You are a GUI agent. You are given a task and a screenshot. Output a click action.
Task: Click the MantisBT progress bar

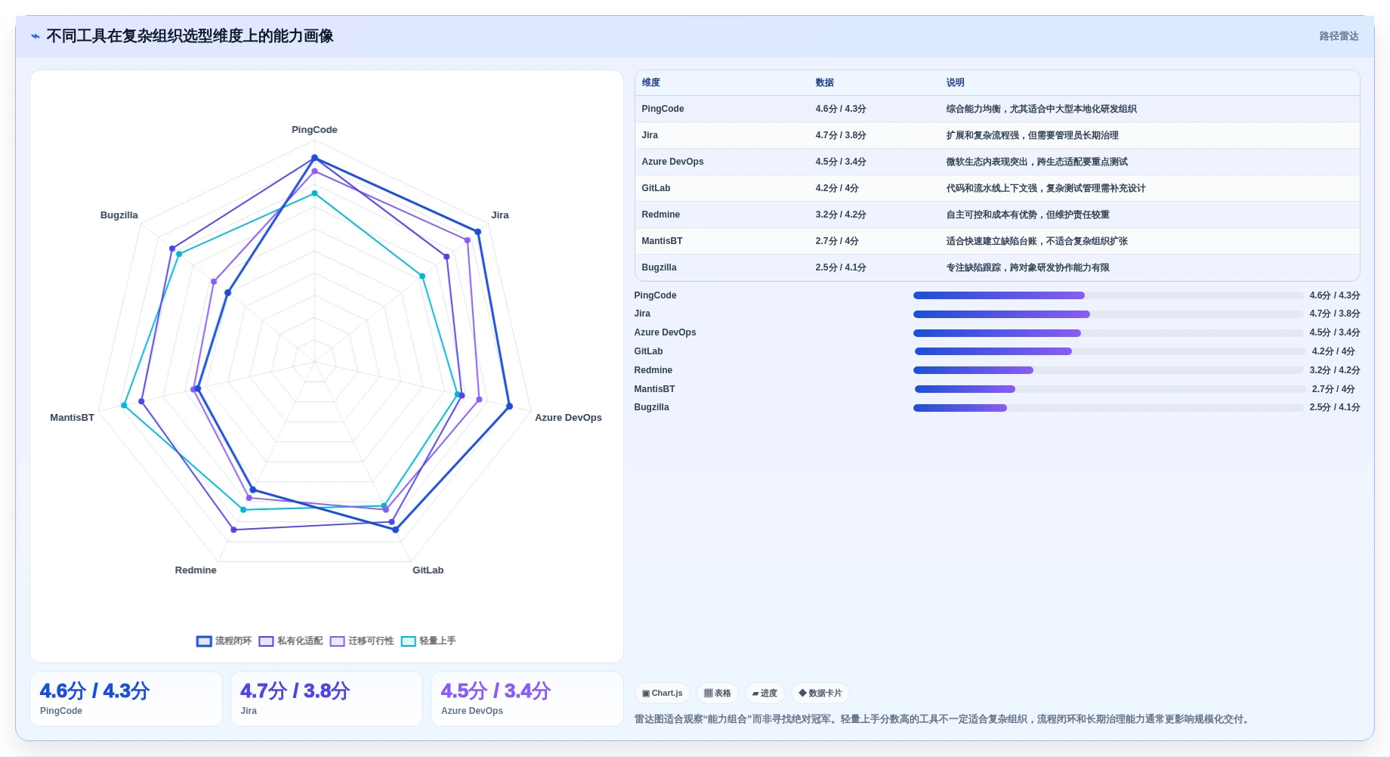click(x=1110, y=389)
